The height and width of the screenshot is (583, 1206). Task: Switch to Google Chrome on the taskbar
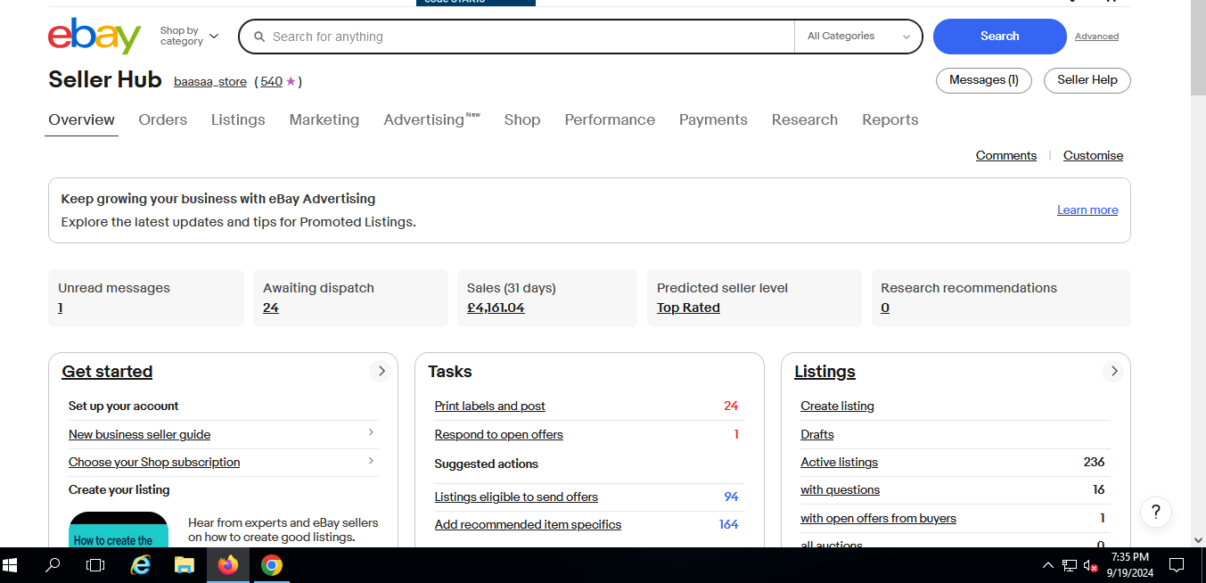[x=272, y=565]
